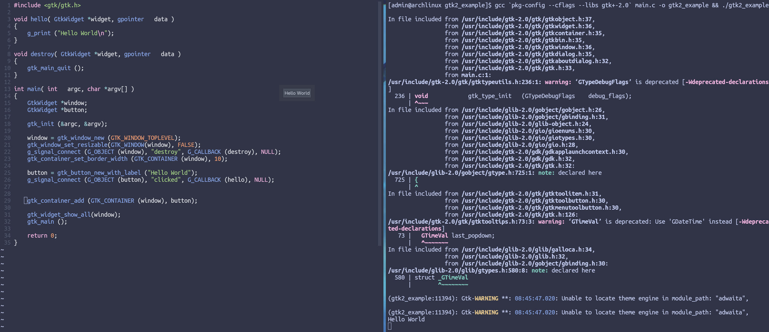Image resolution: width=769 pixels, height=332 pixels.
Task: Click the return 0 statement
Action: (x=42, y=235)
